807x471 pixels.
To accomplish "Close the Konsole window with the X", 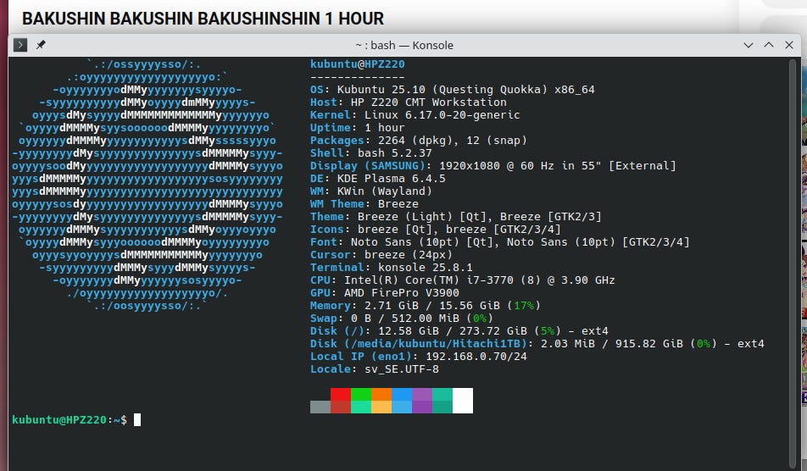I will 789,45.
